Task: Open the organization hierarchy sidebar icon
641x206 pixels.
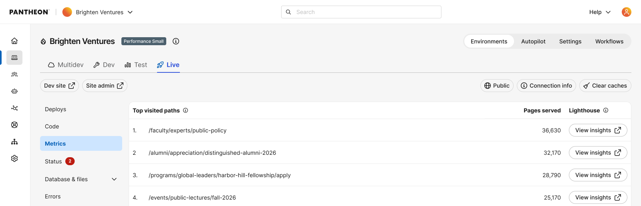Action: (14, 142)
